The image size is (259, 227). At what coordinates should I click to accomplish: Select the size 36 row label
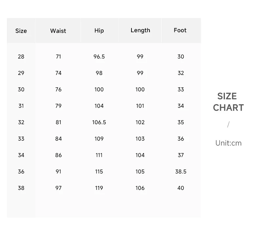pyautogui.click(x=21, y=171)
